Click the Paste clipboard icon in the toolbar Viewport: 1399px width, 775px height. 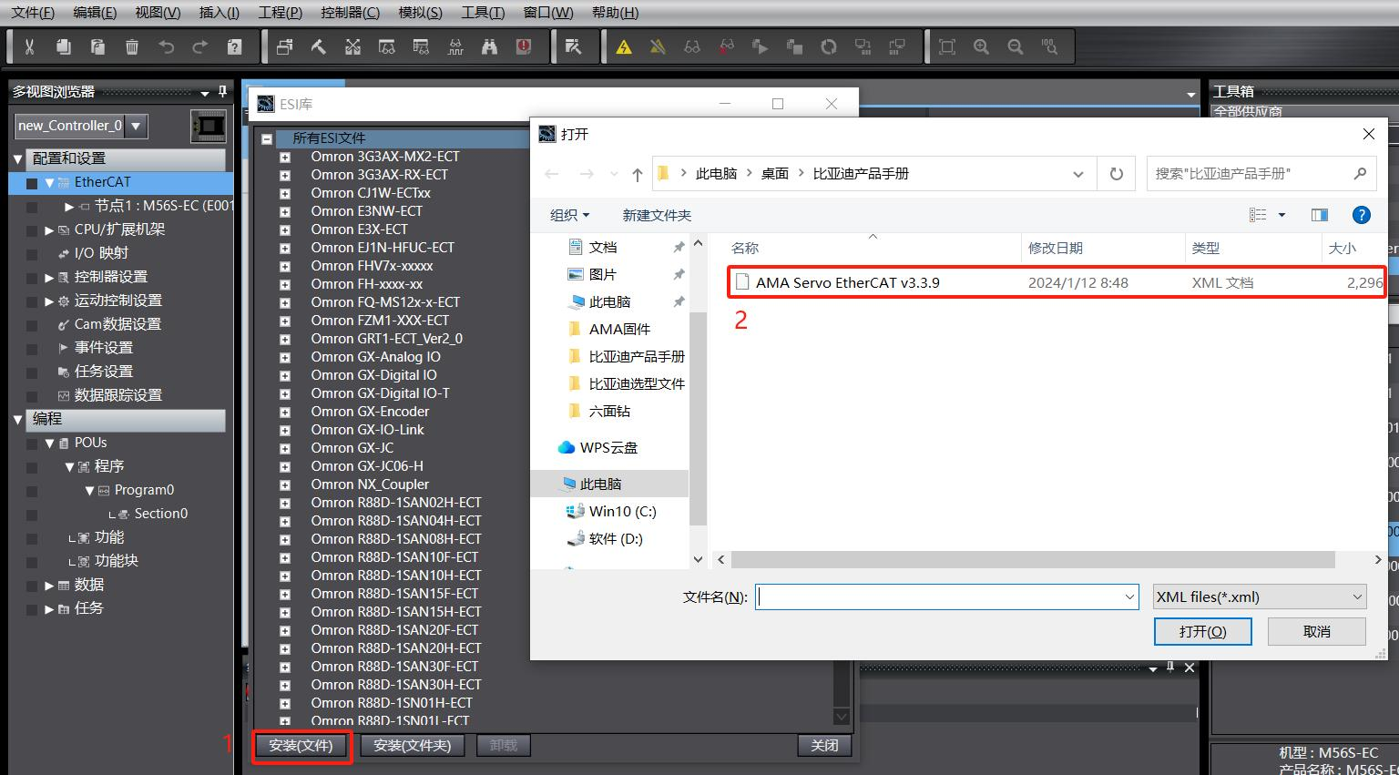pyautogui.click(x=97, y=46)
